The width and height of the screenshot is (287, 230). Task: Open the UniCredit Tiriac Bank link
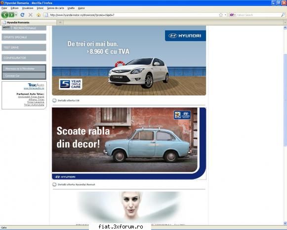tap(31, 96)
